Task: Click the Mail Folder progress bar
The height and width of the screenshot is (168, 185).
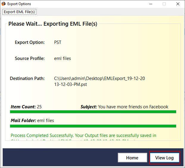Action: coord(93,126)
